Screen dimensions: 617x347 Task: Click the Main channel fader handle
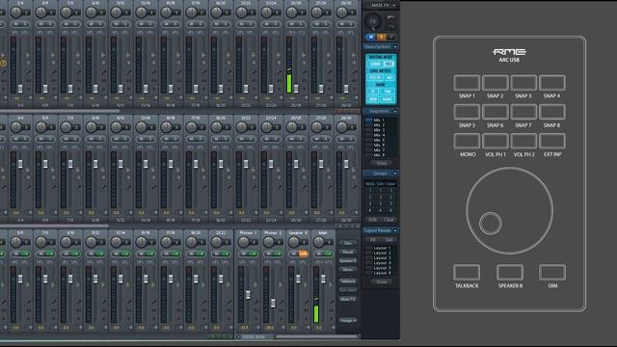(x=323, y=279)
